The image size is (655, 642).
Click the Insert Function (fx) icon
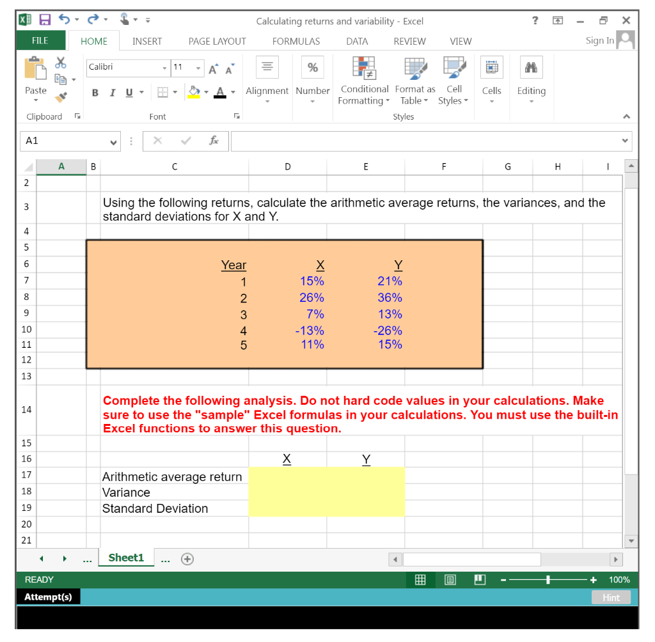pyautogui.click(x=212, y=141)
